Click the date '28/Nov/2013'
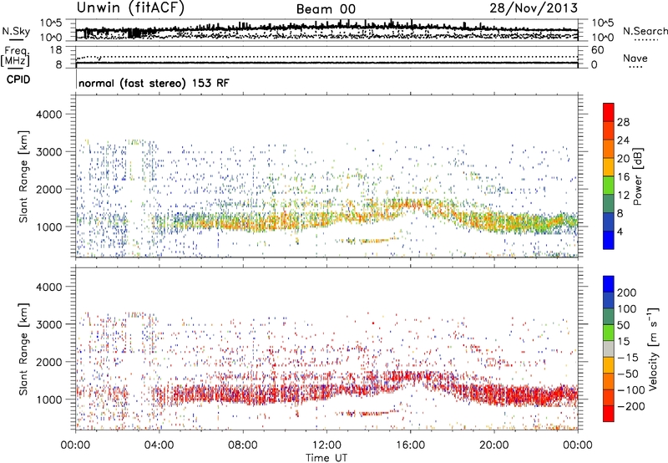668x463 pixels. coord(534,8)
